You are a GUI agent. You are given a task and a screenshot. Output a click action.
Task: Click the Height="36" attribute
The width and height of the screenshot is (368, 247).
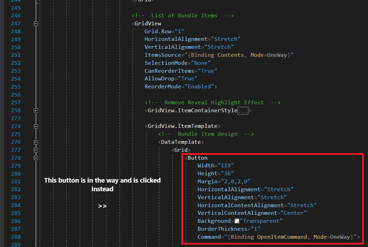click(216, 174)
